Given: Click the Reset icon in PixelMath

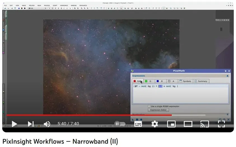Looking at the screenshot, I should [228, 120].
